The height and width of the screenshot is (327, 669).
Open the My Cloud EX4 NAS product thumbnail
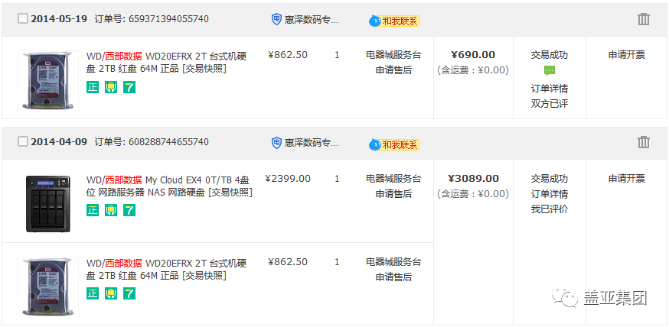(48, 203)
